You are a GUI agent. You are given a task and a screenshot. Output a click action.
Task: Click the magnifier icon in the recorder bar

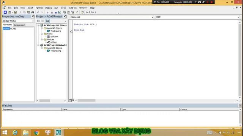point(158,2)
